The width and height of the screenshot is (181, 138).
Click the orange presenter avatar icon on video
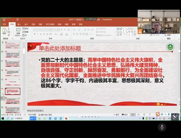140,32
